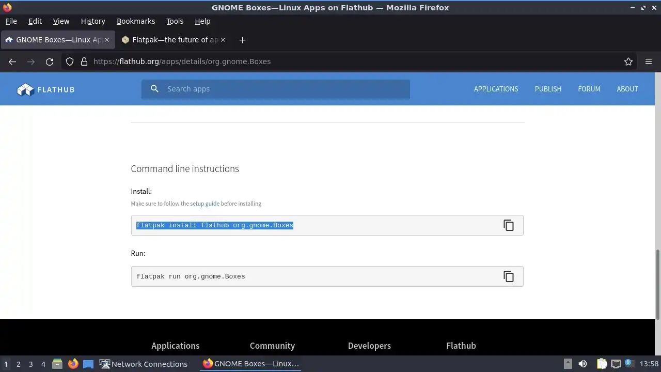
Task: Focus the Search apps field
Action: (x=276, y=89)
